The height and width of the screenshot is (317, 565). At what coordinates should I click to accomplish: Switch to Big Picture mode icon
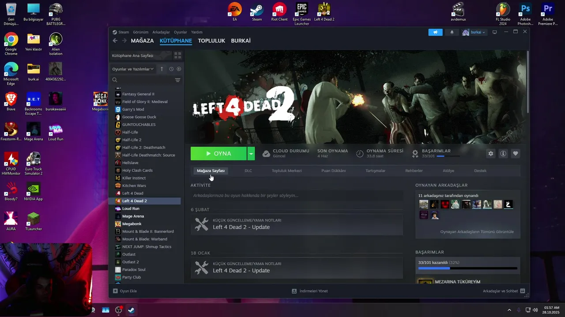[x=494, y=32]
